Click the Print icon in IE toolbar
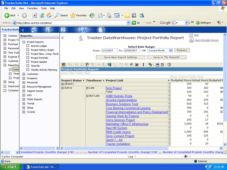This screenshot has height=170, width=227. pyautogui.click(x=109, y=15)
